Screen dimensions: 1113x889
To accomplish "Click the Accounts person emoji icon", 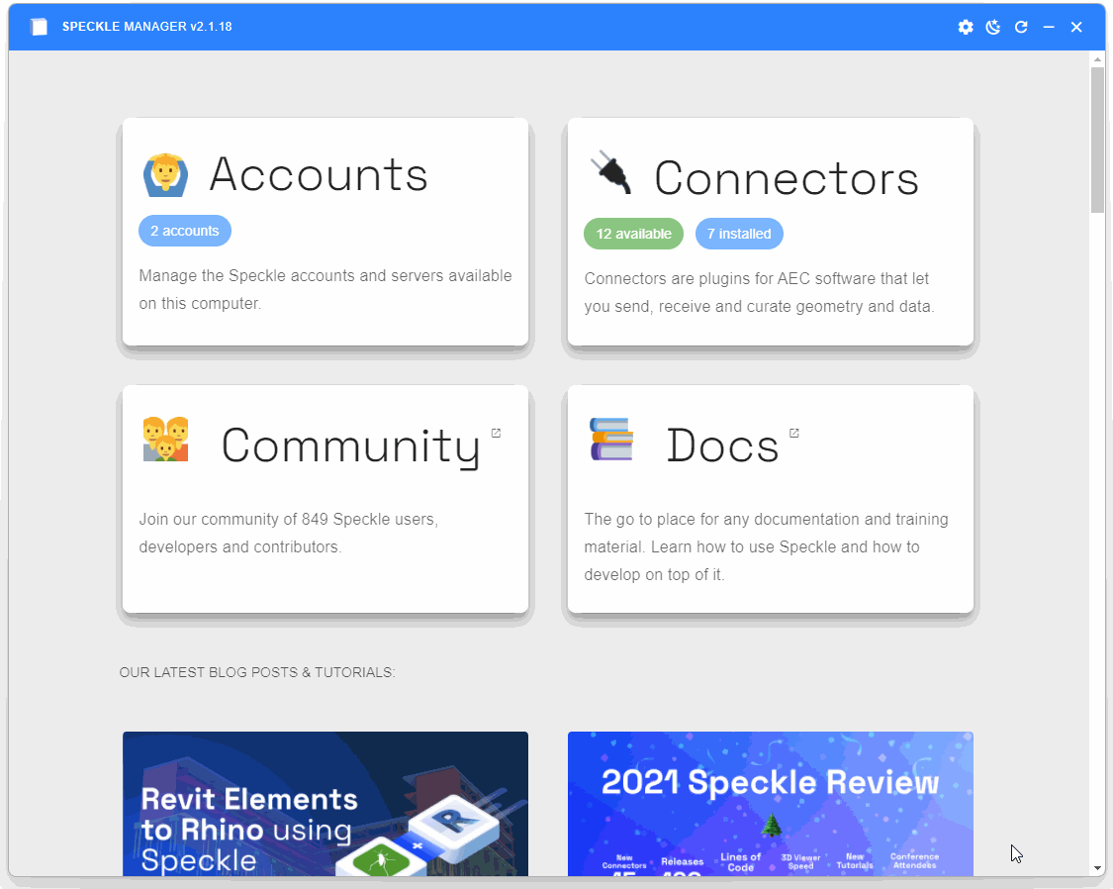I will pos(165,174).
